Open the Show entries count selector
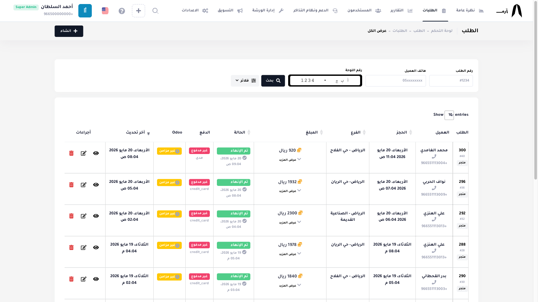The width and height of the screenshot is (538, 302). pyautogui.click(x=449, y=115)
